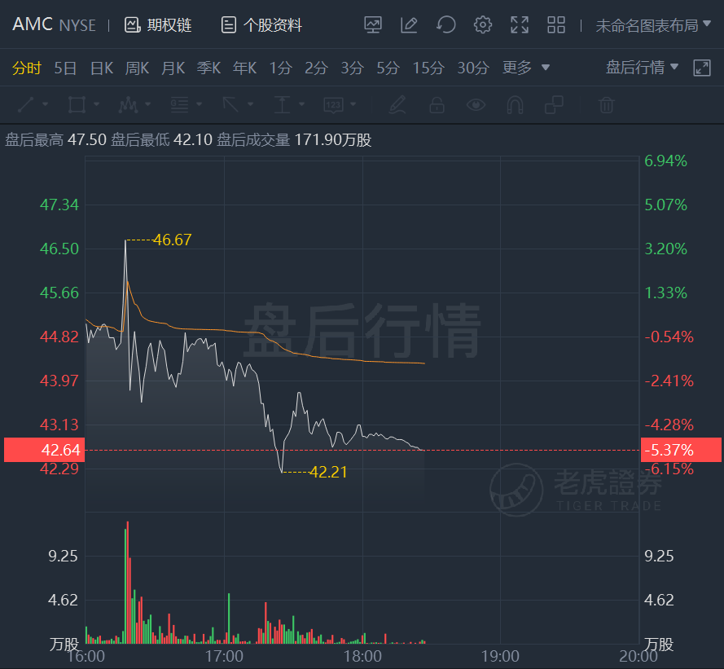Select the 15分 timeframe tab
Viewport: 724px width, 669px height.
click(428, 68)
